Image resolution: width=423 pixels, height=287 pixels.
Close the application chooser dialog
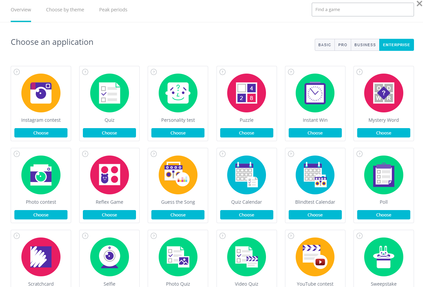419,4
